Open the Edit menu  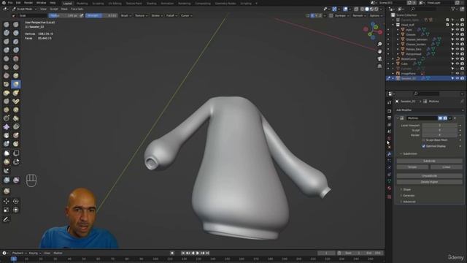click(x=18, y=3)
